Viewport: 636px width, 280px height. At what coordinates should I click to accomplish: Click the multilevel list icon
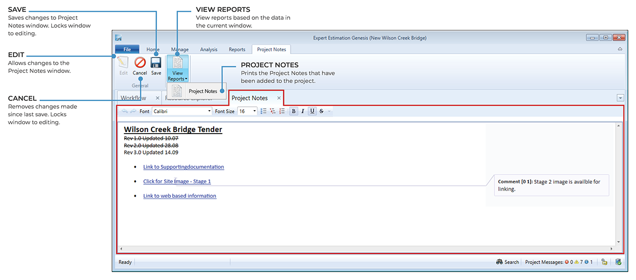272,111
